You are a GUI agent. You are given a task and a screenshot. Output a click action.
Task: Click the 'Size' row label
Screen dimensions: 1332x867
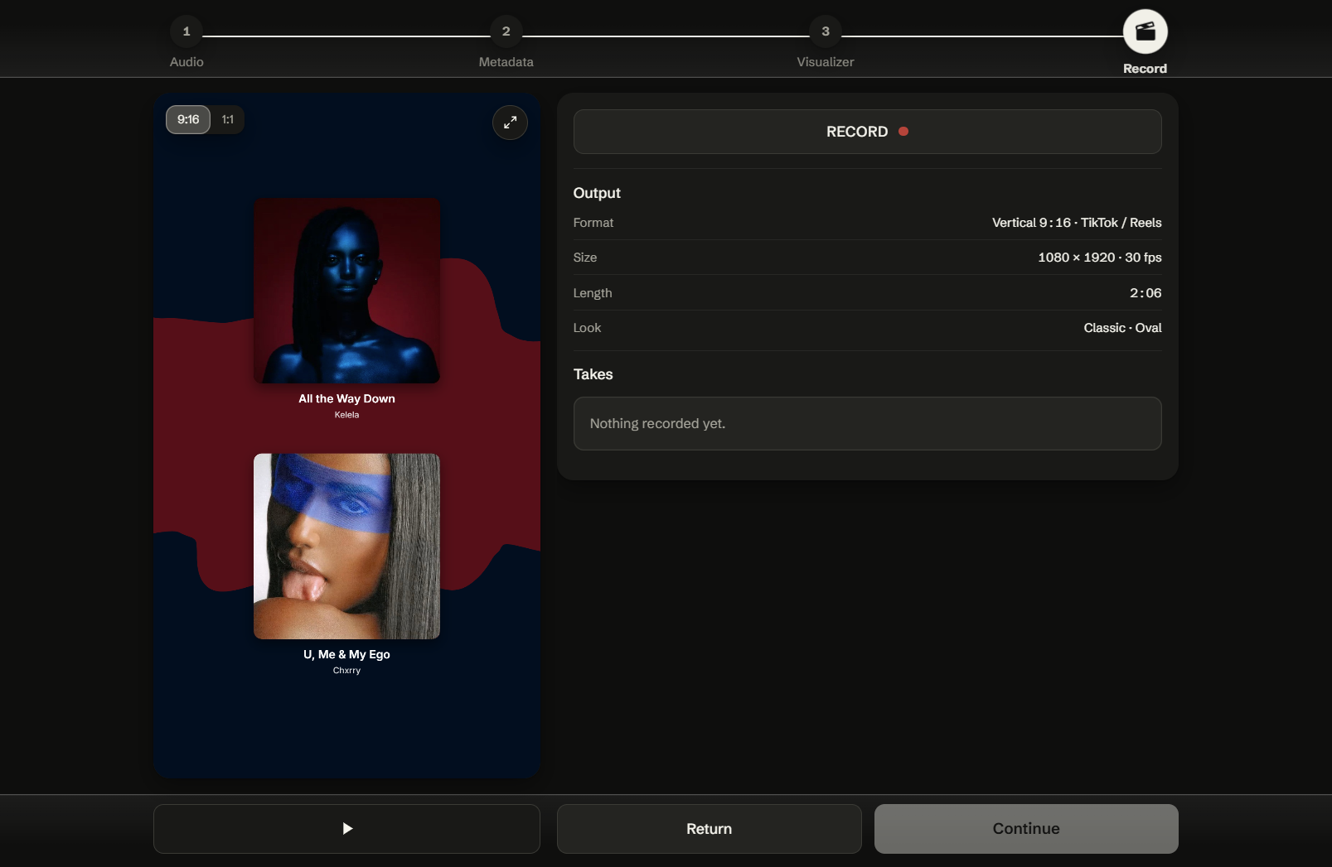pos(585,258)
